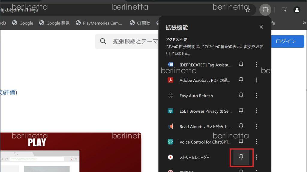
Task: Click the 拡張機能とテーマ search field
Action: 132,41
